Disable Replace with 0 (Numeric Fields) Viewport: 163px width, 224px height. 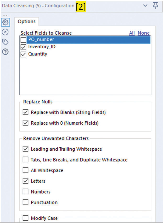click(25, 123)
